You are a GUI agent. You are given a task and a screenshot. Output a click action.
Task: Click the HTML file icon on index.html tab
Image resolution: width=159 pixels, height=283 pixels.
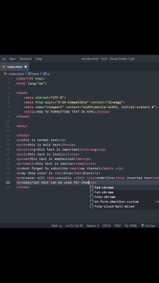point(4,67)
